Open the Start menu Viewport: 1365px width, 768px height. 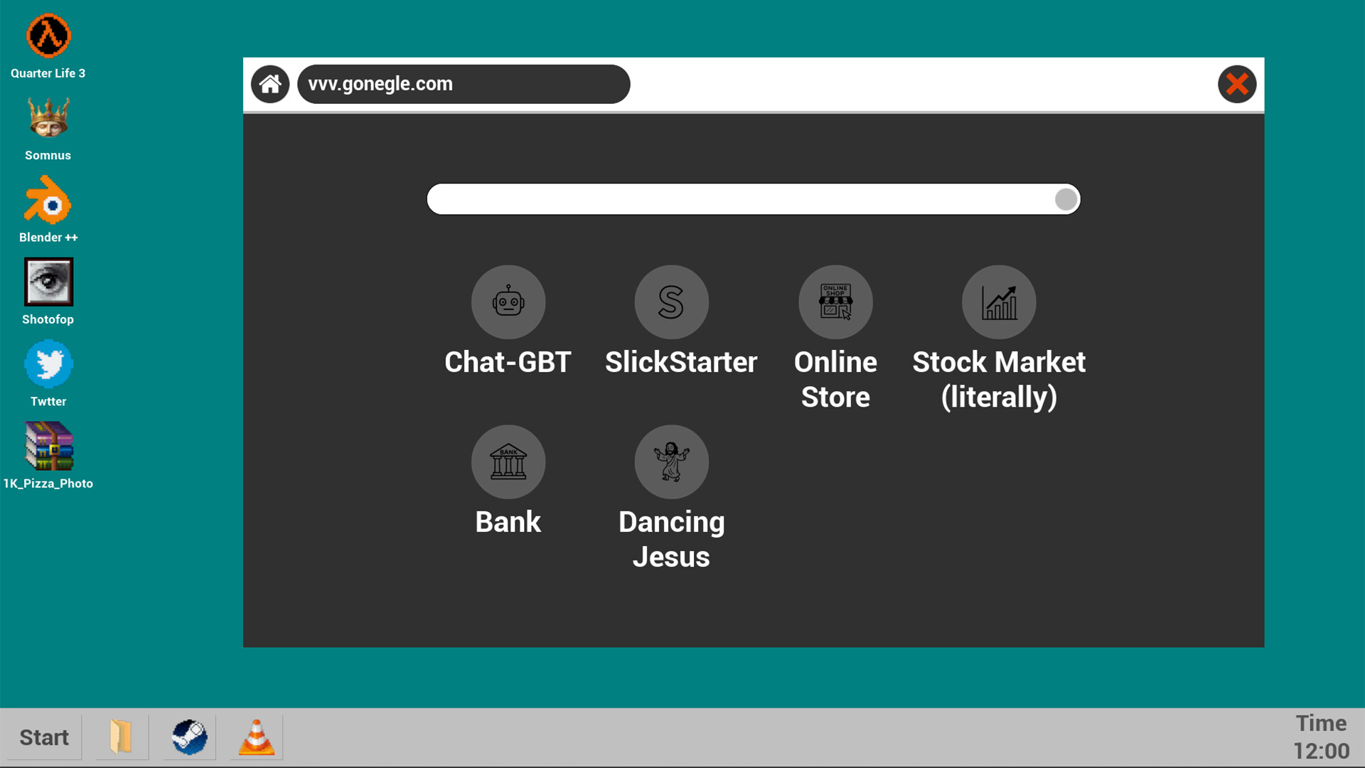coord(43,737)
